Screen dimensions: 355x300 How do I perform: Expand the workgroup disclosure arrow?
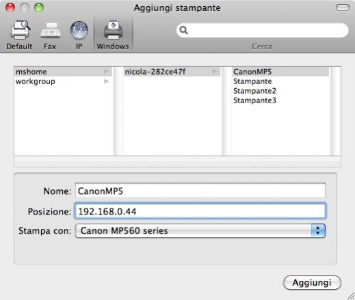point(106,81)
